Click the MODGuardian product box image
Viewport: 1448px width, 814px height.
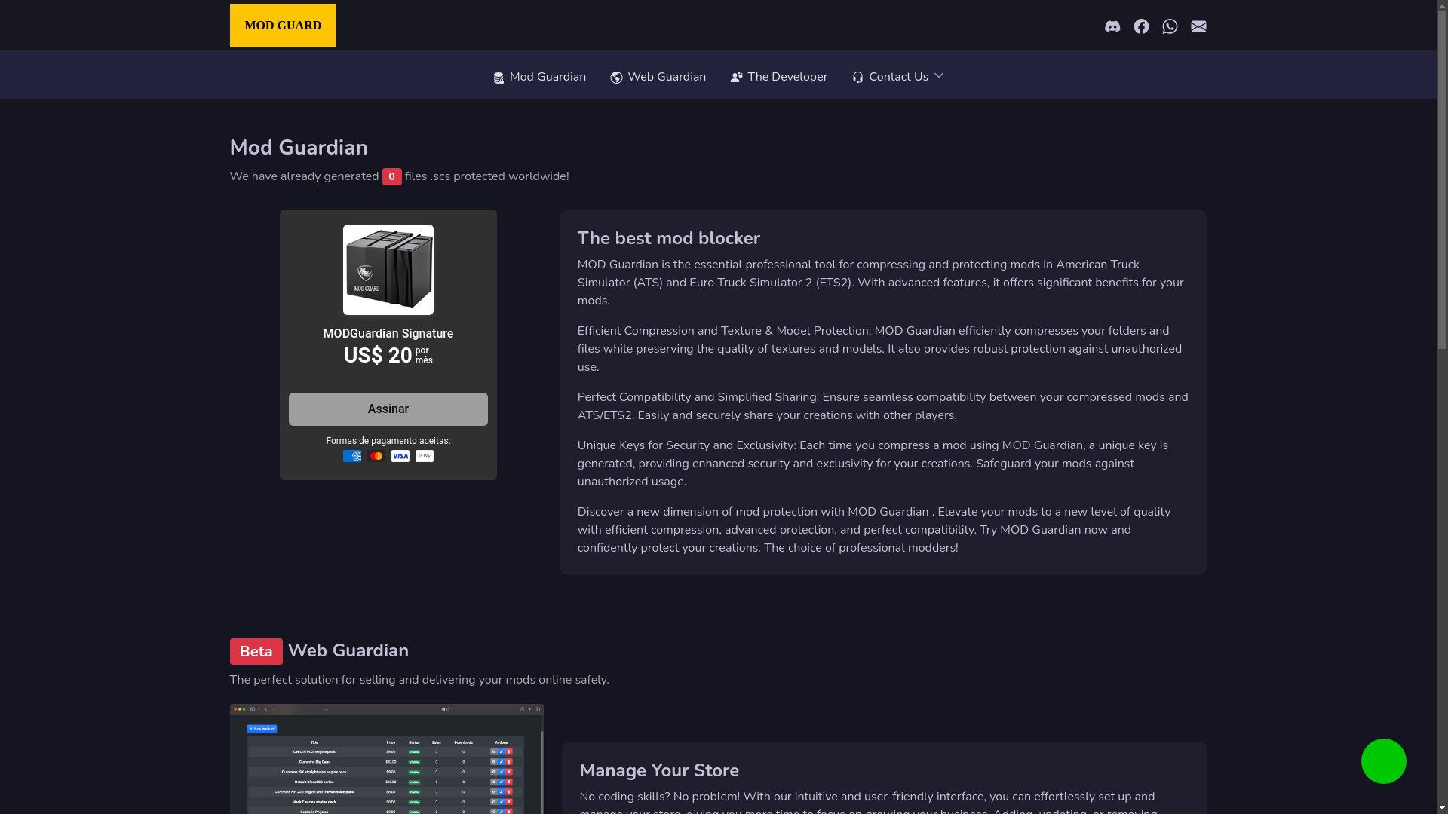[x=388, y=270]
